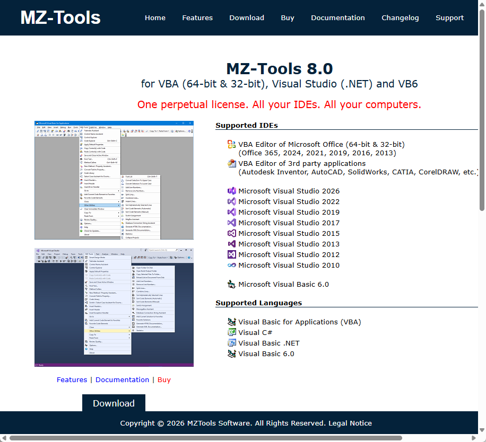Select the Microsoft Visual Studio 2022 icon
The image size is (486, 442).
(231, 201)
